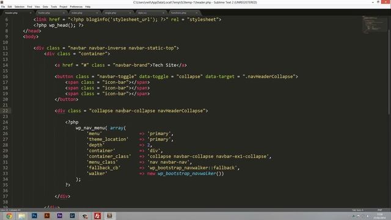This screenshot has width=391, height=220.
Task: Click line number 14 in the gutter
Action: (5, 65)
